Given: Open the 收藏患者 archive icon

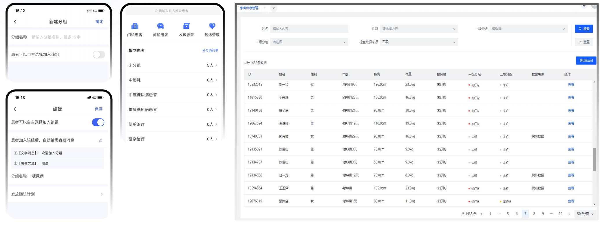Looking at the screenshot, I should 186,26.
